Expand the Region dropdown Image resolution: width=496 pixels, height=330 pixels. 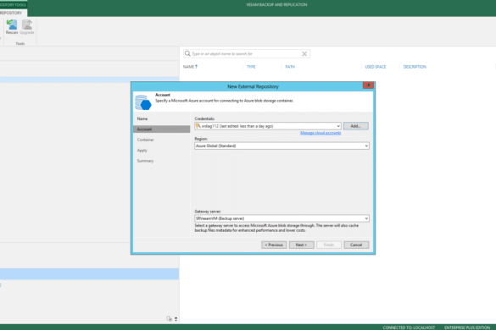366,146
